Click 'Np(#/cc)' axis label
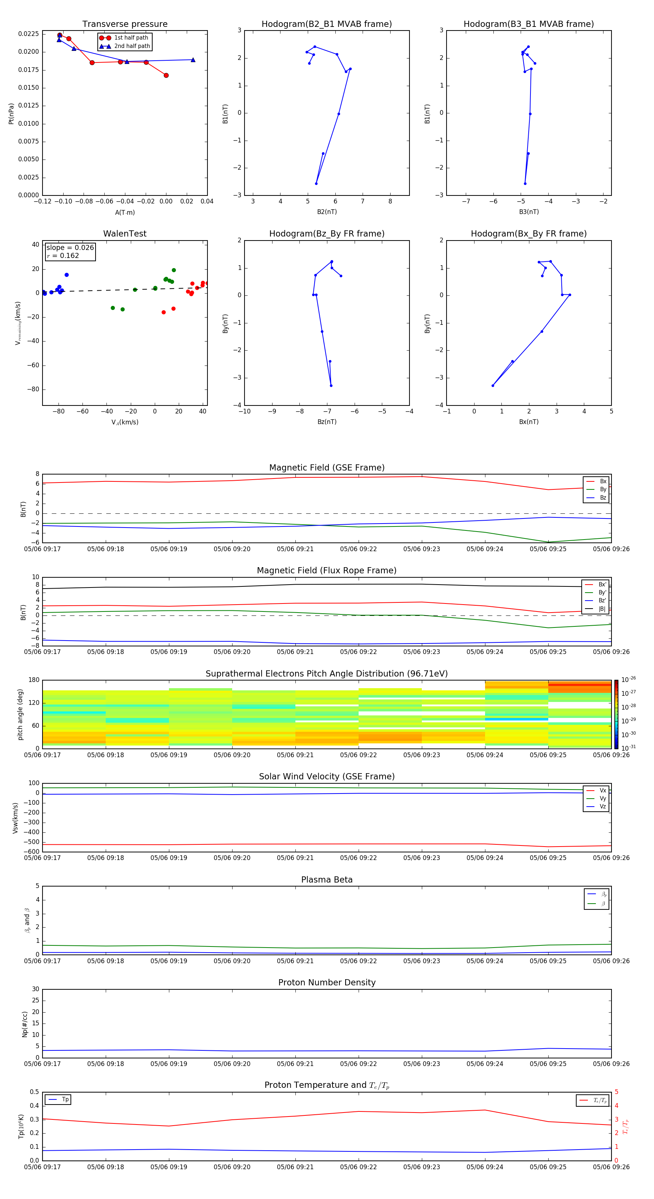The width and height of the screenshot is (654, 1199). click(x=25, y=1024)
